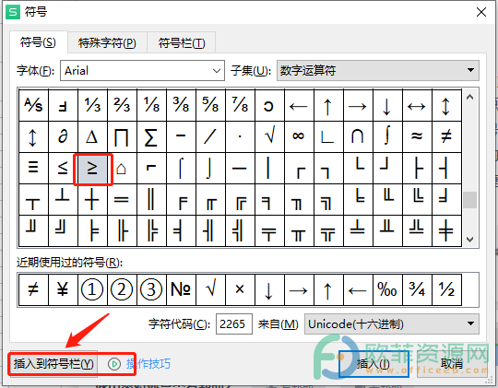Open the 来自 Unicode(十六进制) dropdown

tap(392, 324)
